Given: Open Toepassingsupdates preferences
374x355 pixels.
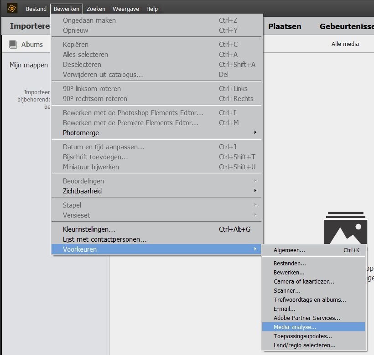Looking at the screenshot, I should point(314,336).
